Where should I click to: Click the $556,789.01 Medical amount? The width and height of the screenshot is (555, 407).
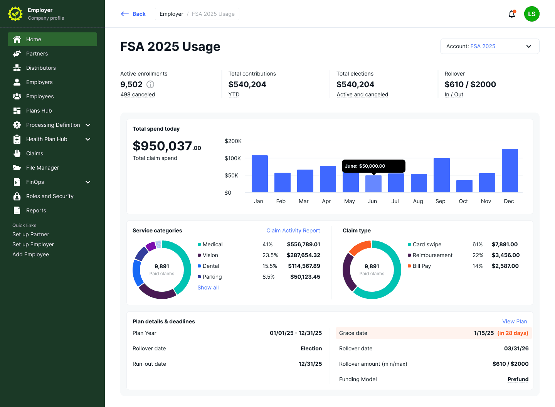[304, 244]
